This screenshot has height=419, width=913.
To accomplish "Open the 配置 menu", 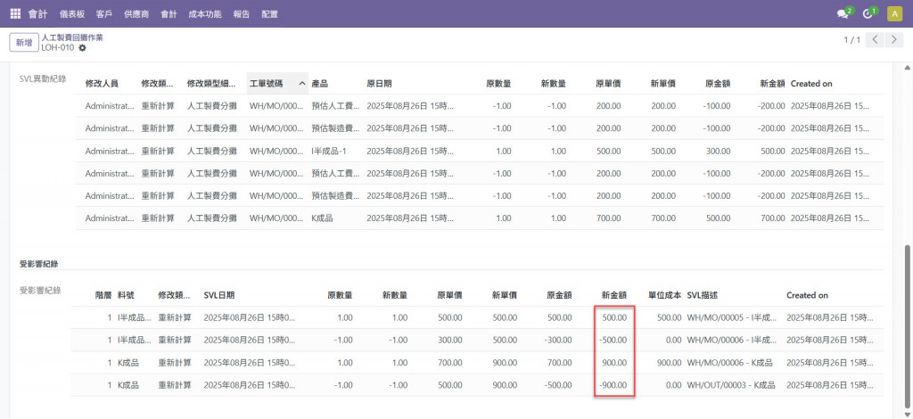I will 269,14.
